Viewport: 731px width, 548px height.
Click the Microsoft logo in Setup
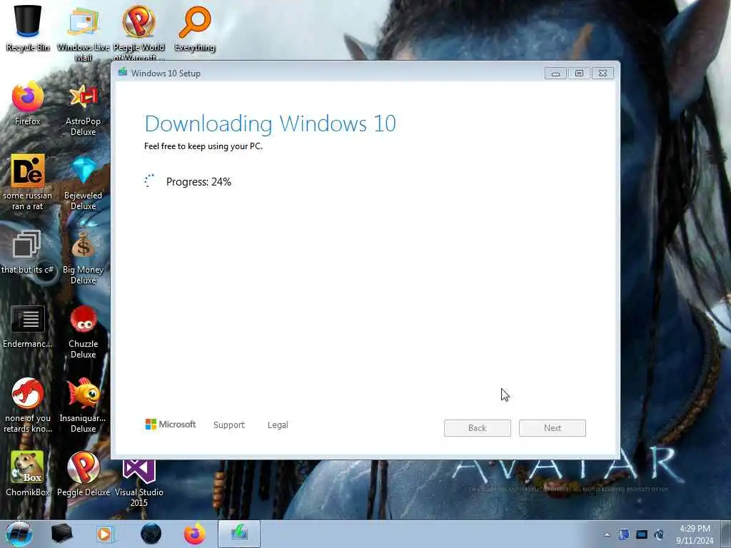170,424
